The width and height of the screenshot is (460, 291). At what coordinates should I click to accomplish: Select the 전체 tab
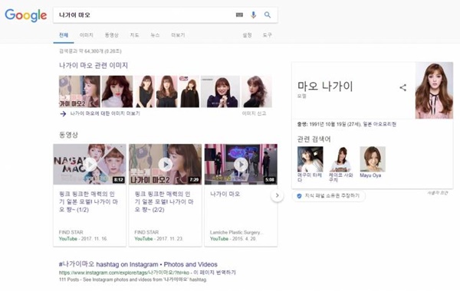point(64,35)
